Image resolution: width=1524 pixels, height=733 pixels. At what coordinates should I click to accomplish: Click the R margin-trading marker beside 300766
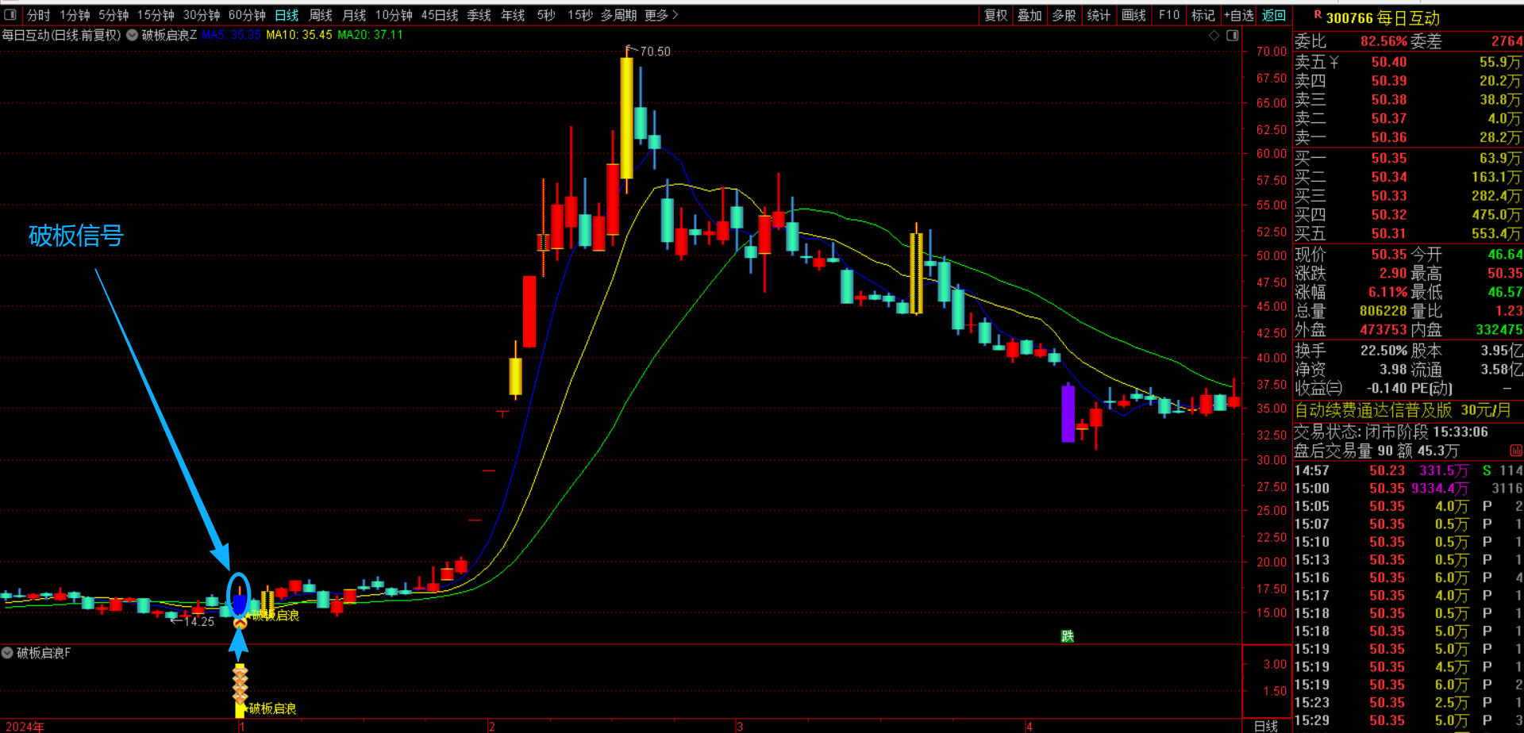coord(1318,14)
